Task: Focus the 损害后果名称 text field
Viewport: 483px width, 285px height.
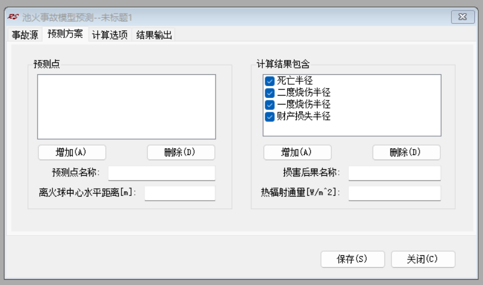Action: [394, 173]
